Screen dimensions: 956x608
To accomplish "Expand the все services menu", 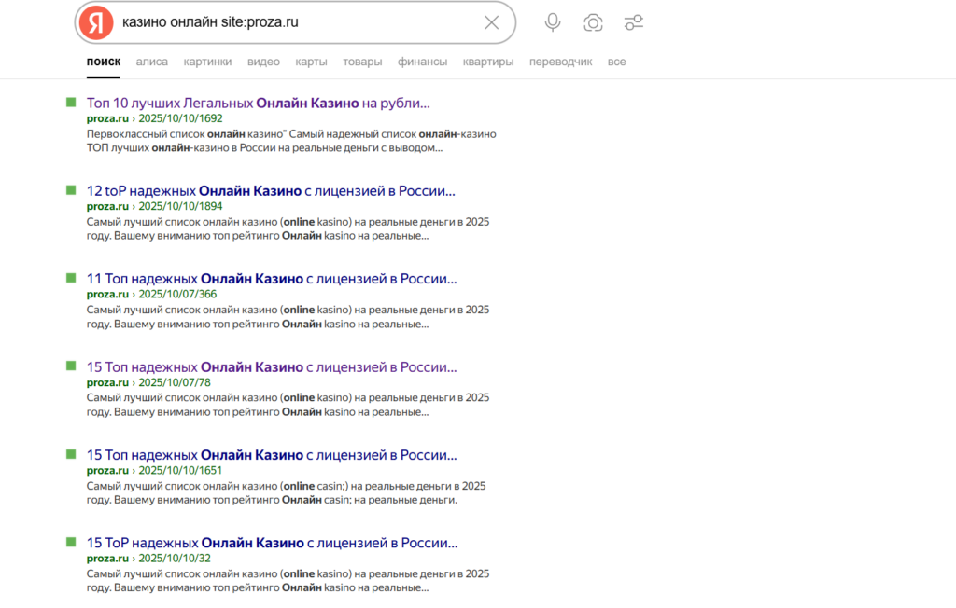I will click(x=616, y=62).
